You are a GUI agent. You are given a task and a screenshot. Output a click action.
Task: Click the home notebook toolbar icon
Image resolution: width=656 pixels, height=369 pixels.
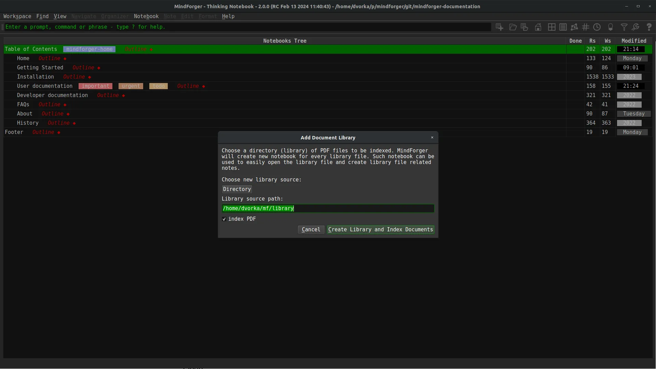[538, 27]
